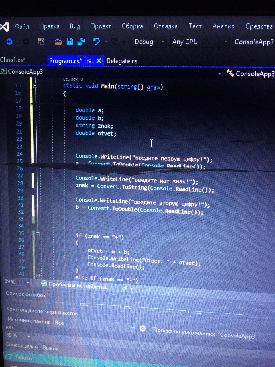The width and height of the screenshot is (275, 367).
Task: Click the Undo arrow icon
Action: pyautogui.click(x=97, y=42)
